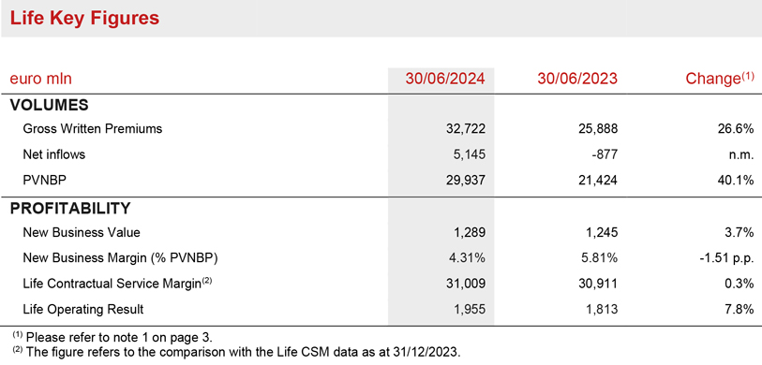The width and height of the screenshot is (762, 365).
Task: Click the Life Key Figures heading
Action: point(84,19)
